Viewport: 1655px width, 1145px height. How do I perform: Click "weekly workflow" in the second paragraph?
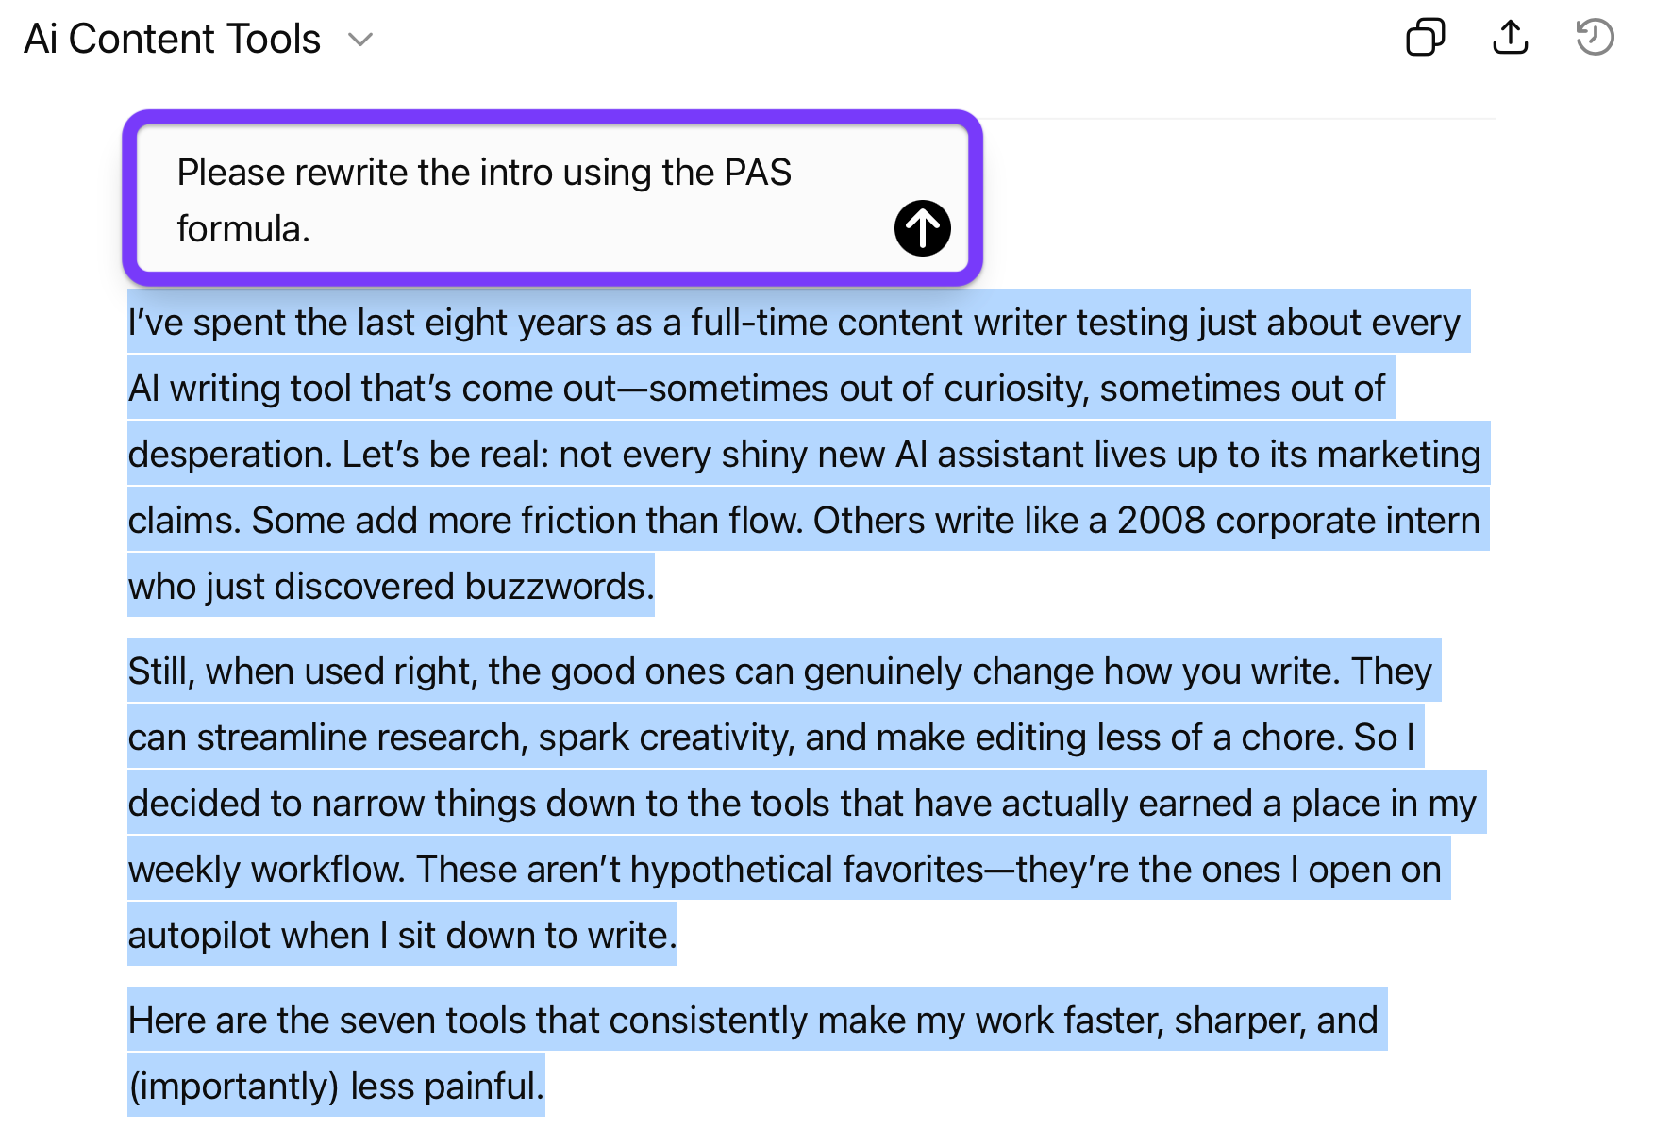(266, 870)
